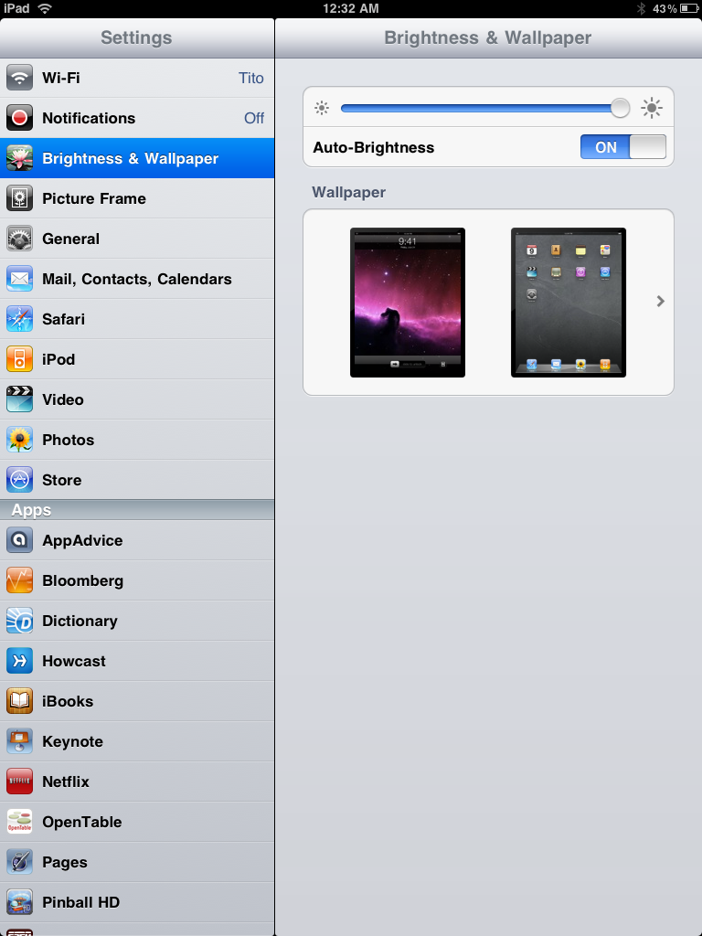Viewport: 702px width, 936px height.
Task: Open iPod settings label
Action: click(58, 359)
